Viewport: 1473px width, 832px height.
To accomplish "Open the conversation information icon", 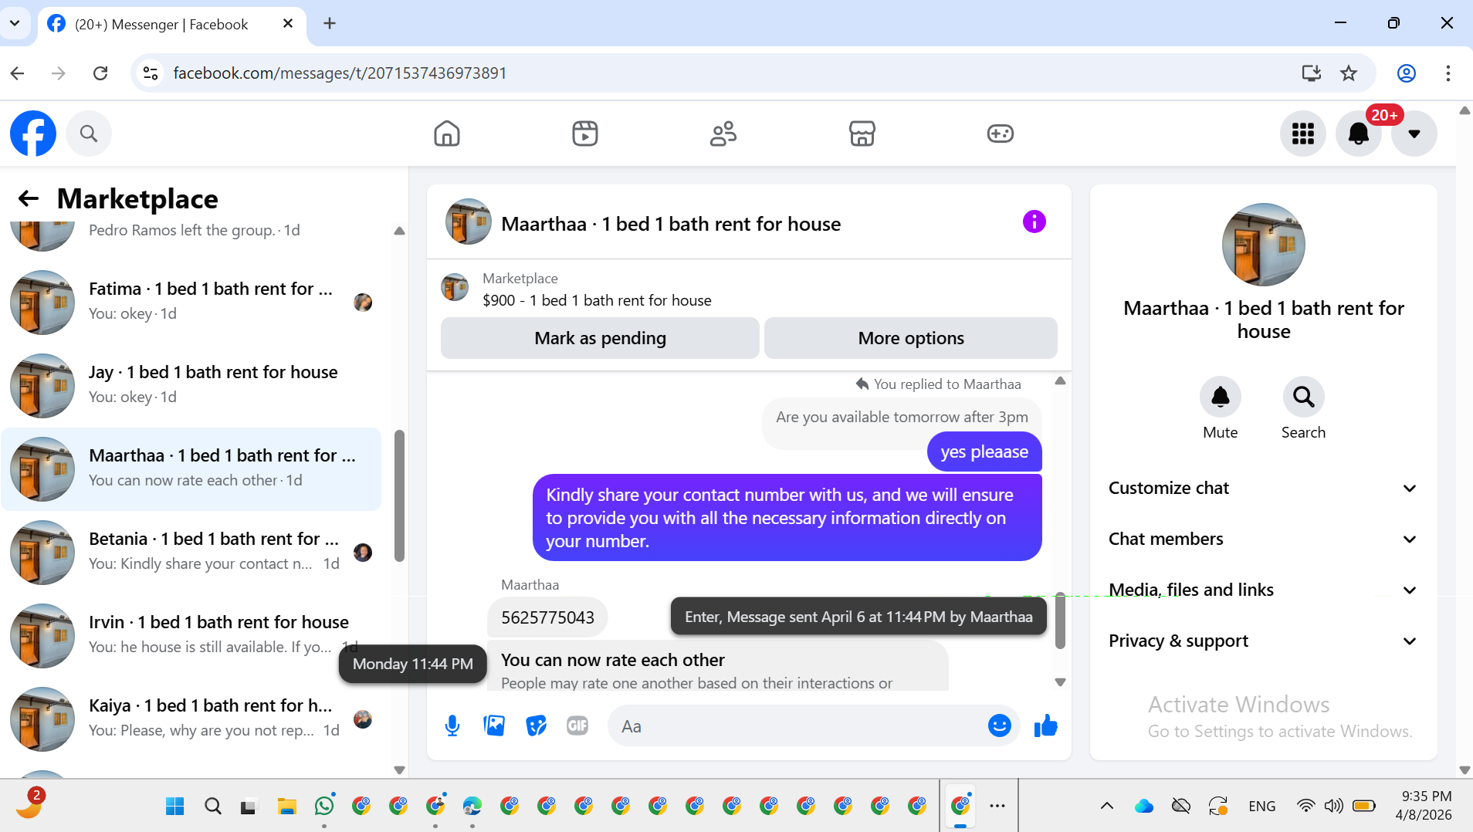I will click(1034, 222).
